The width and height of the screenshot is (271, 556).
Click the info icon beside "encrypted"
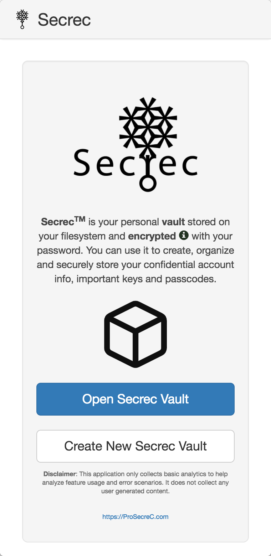[x=184, y=236]
